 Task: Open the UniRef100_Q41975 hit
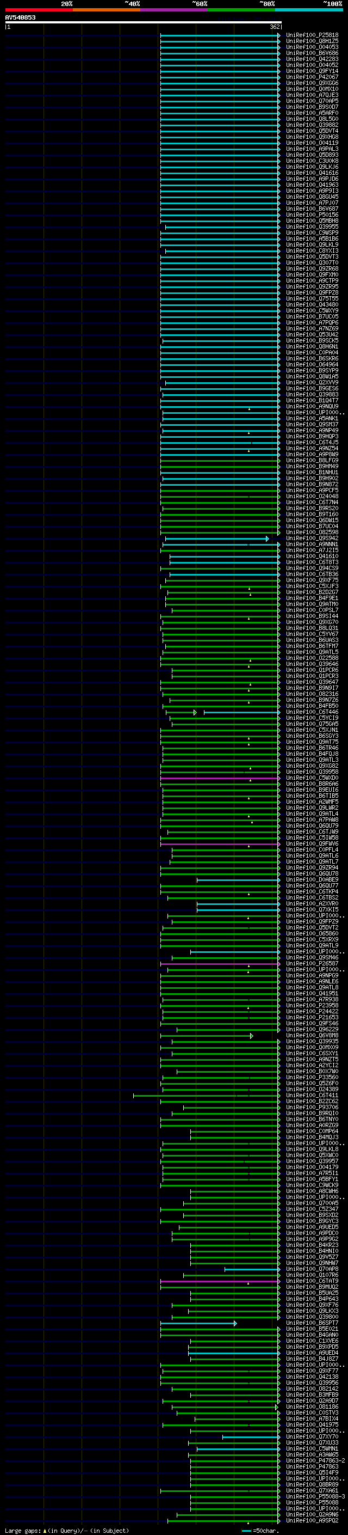[x=312, y=1426]
